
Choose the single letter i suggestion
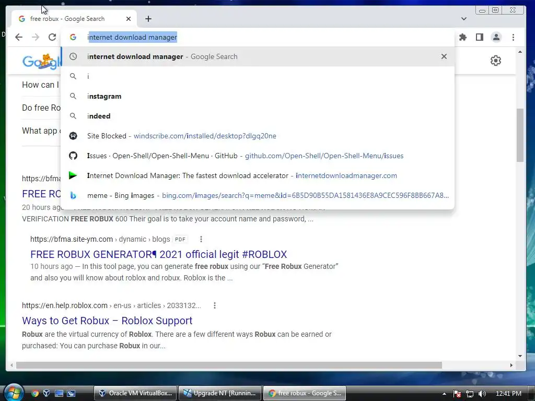[x=258, y=76]
